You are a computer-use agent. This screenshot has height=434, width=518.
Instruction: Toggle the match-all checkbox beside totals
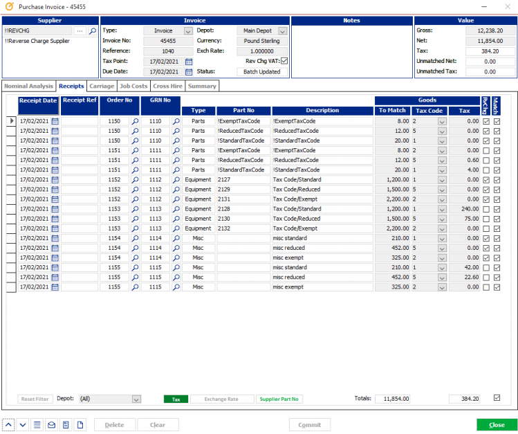[497, 397]
